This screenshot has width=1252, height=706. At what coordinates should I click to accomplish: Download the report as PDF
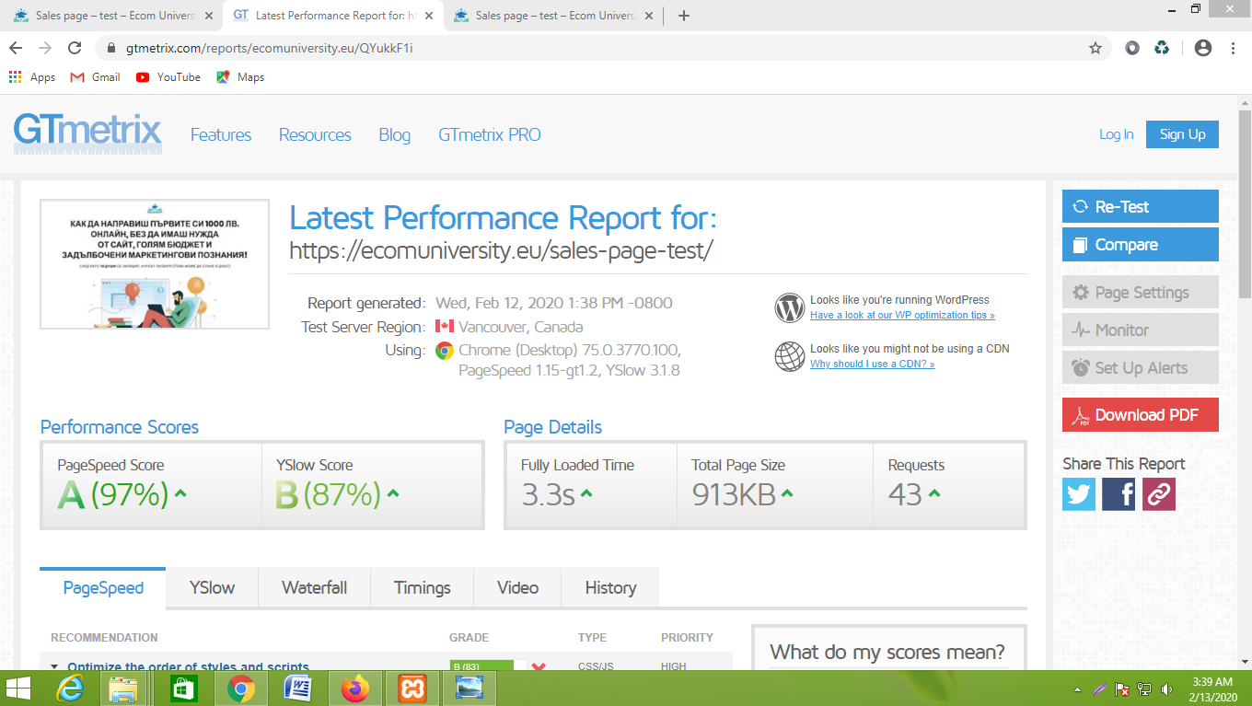click(1140, 415)
